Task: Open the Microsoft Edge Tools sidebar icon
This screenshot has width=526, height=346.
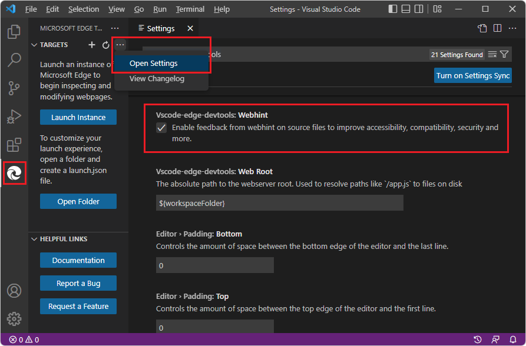Action: [14, 173]
